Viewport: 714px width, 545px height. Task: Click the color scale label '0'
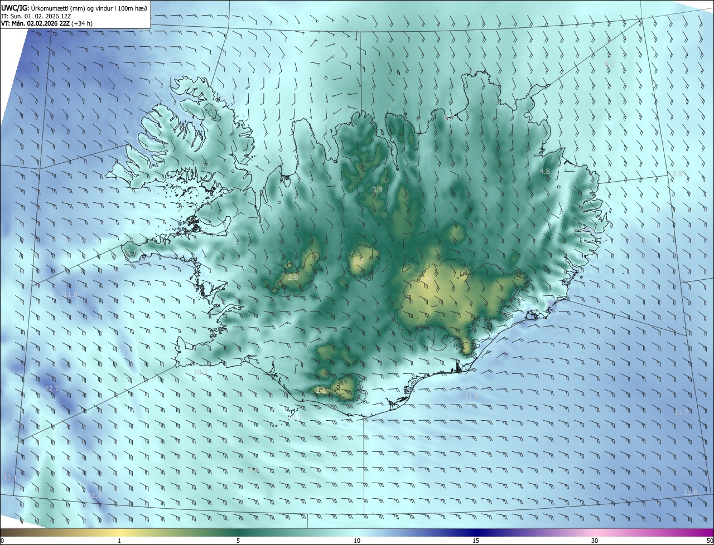pyautogui.click(x=2, y=541)
